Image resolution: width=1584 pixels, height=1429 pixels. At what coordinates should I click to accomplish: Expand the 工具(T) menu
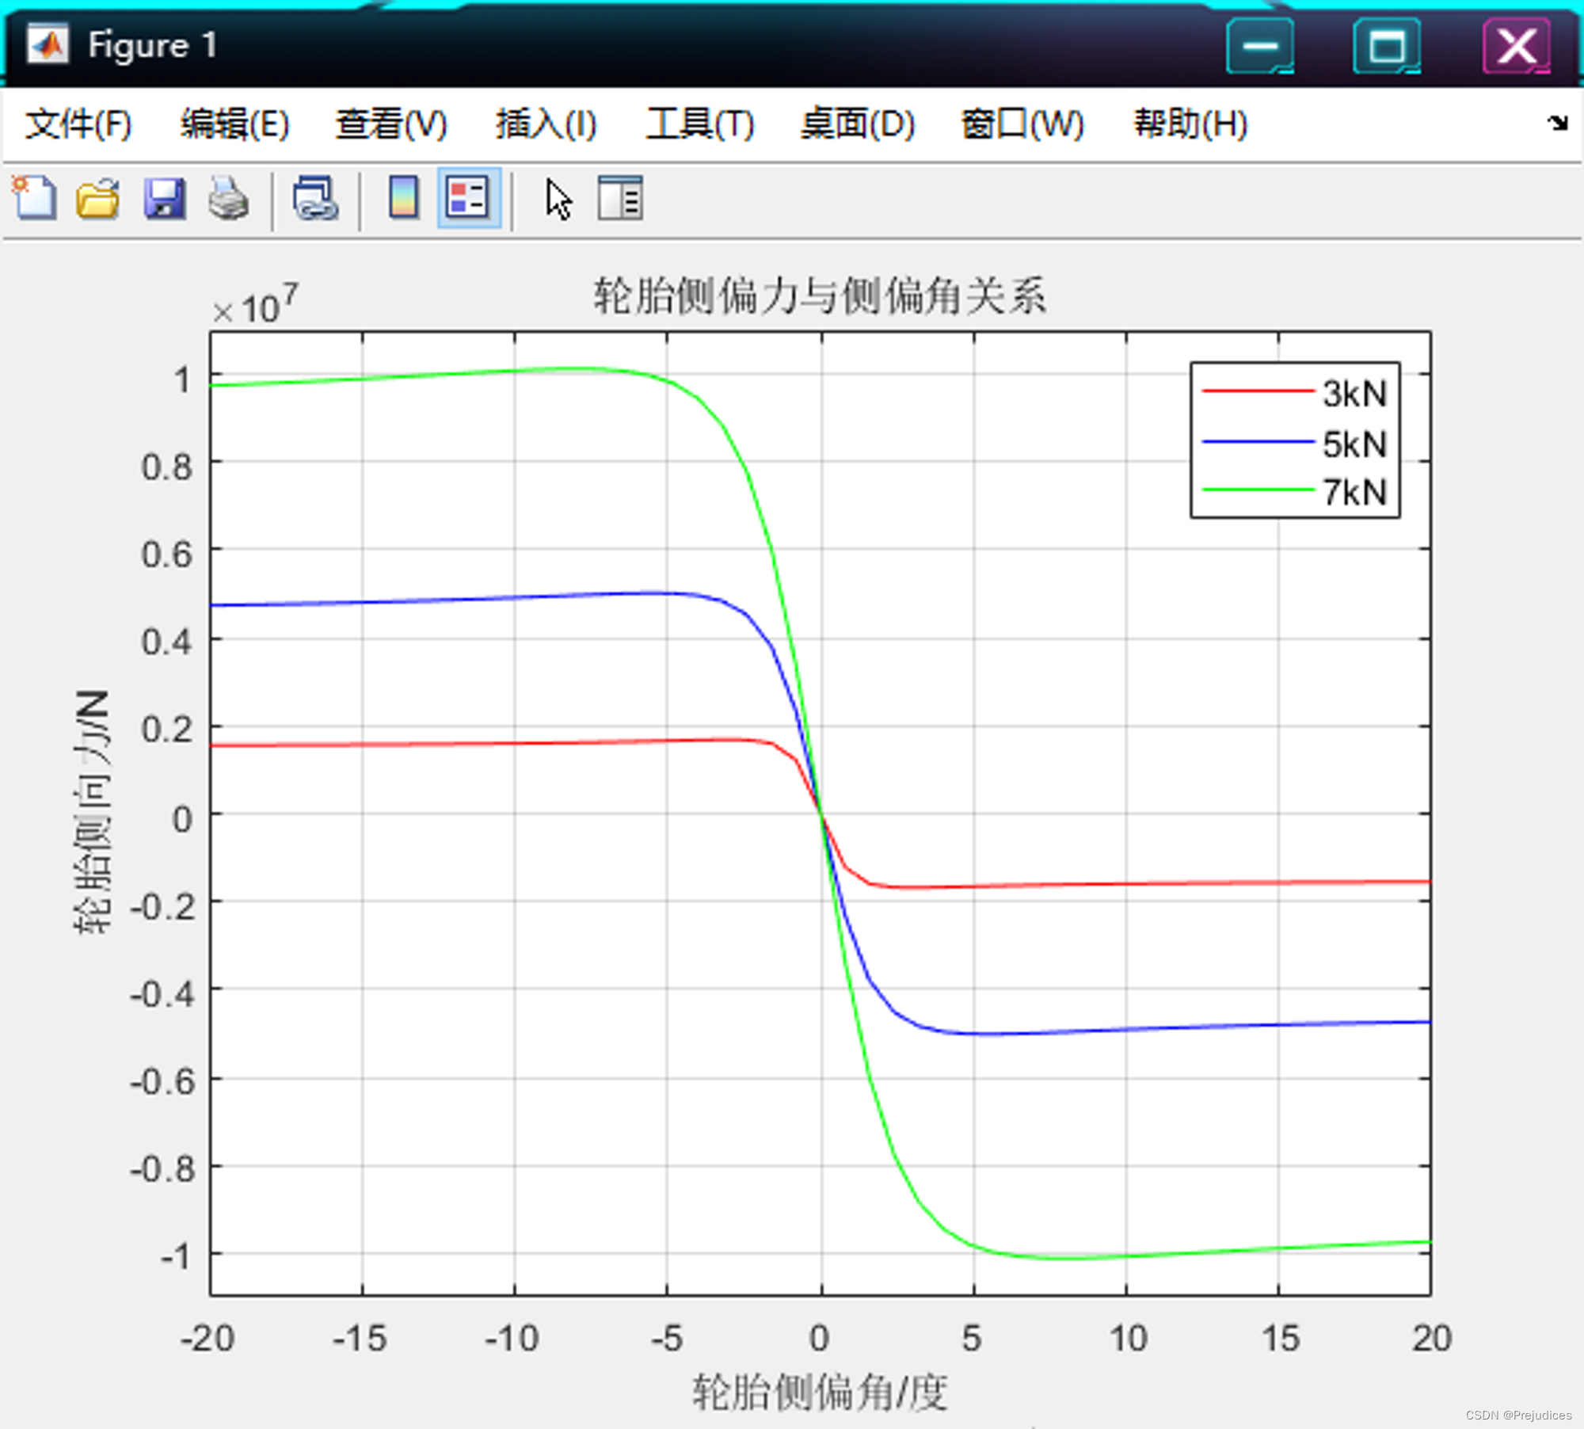coord(700,124)
